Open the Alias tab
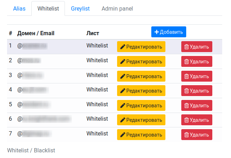The height and width of the screenshot is (158, 231). (x=19, y=8)
